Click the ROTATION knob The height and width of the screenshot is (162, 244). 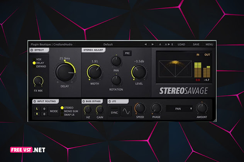click(116, 80)
